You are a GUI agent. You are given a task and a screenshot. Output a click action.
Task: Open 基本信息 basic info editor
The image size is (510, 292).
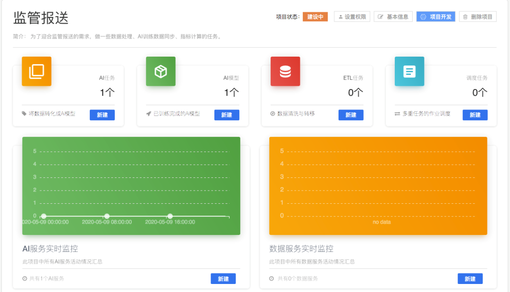tap(393, 17)
